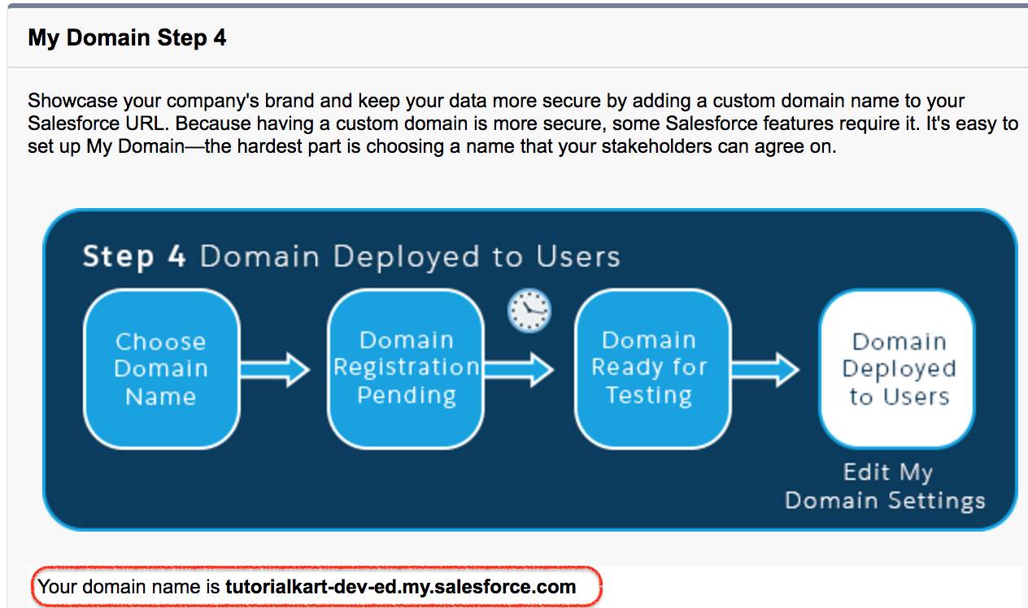Screen dimensions: 1028x608
Task: Click the My Domain Step 4 heading
Action: [127, 37]
